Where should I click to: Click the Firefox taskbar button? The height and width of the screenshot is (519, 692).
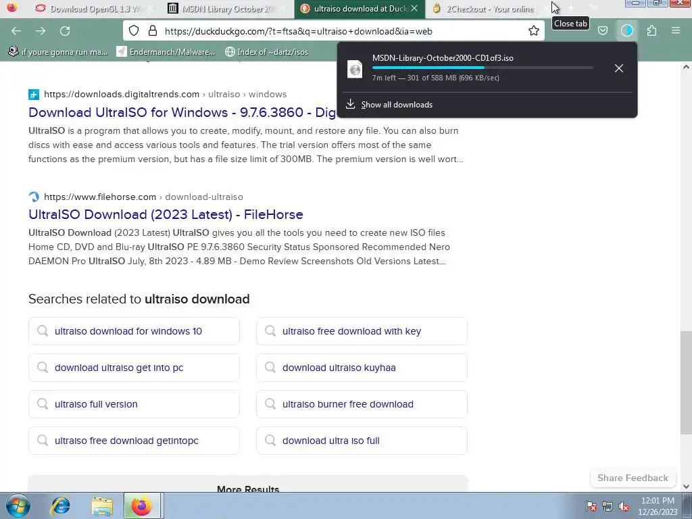[x=142, y=505]
